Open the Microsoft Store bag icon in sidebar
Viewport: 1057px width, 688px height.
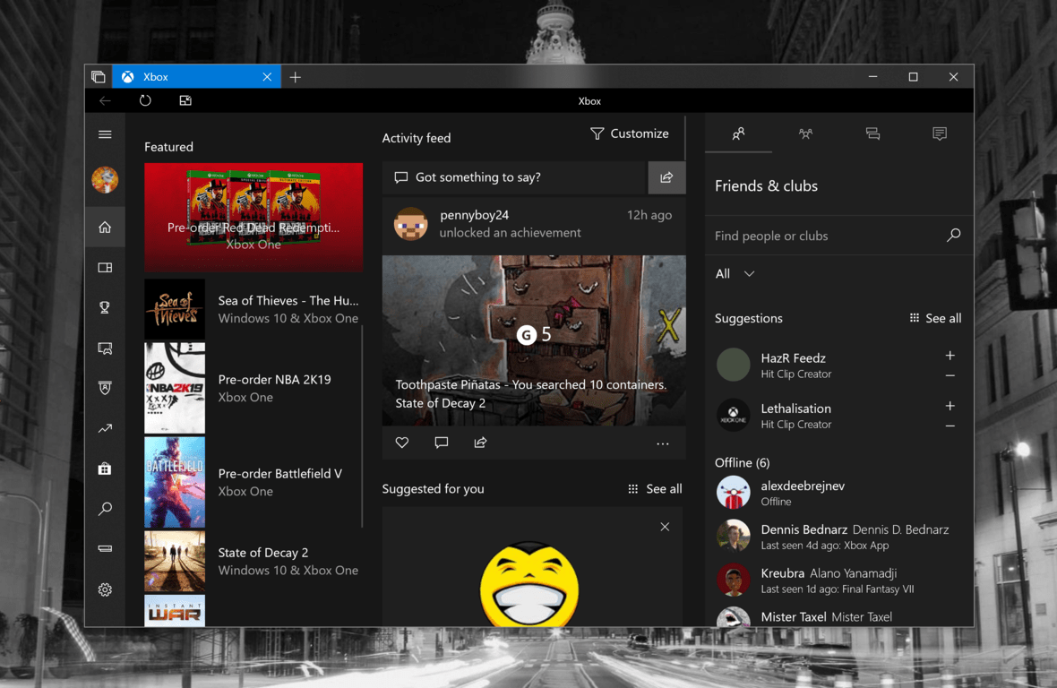coord(105,469)
